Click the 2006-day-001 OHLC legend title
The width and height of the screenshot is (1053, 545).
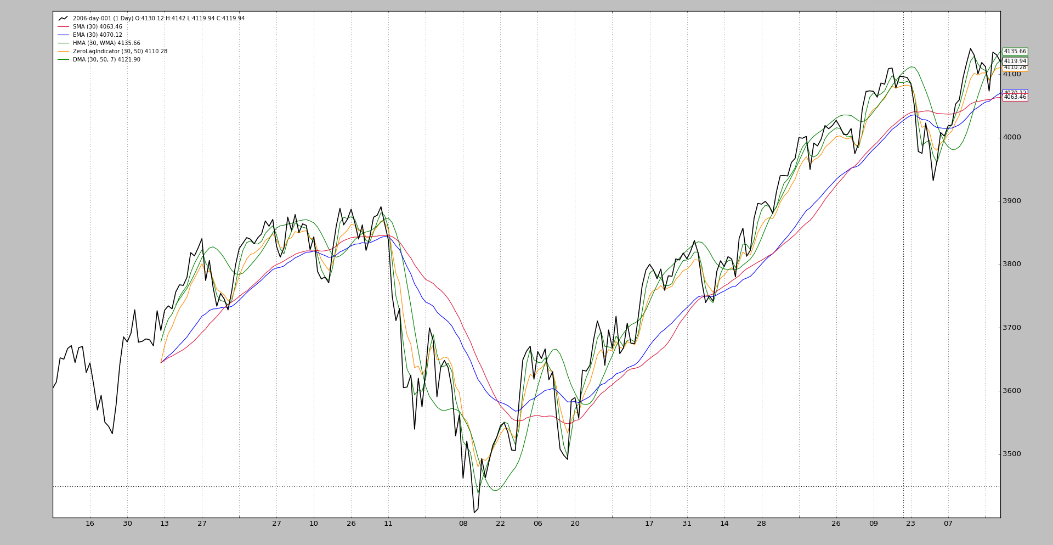point(158,19)
